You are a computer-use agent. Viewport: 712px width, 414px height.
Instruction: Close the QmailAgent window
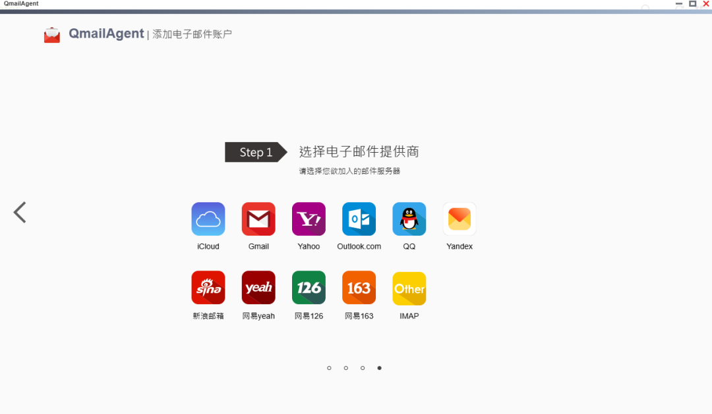[706, 4]
